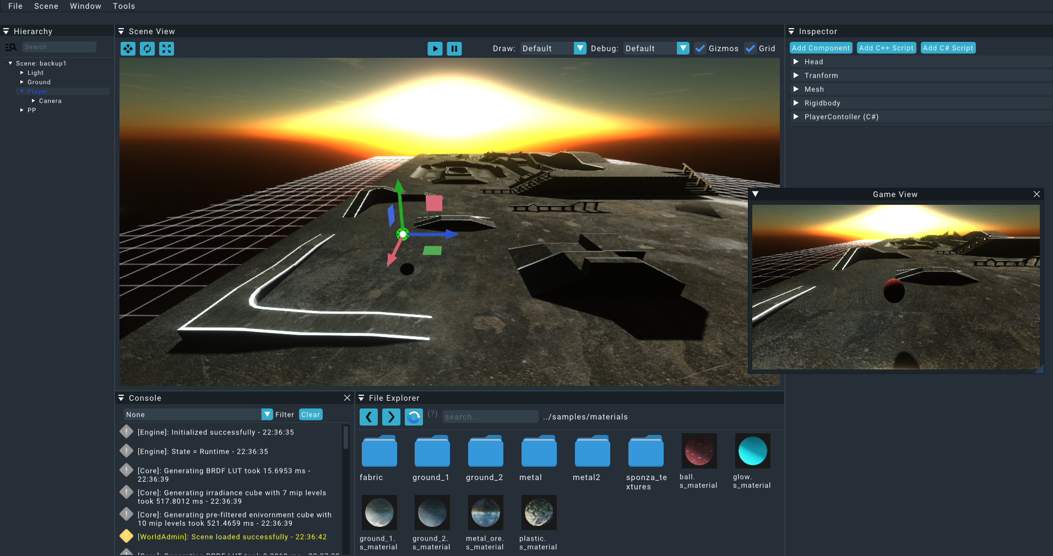The width and height of the screenshot is (1053, 556).
Task: Click the File Explorer help (?) icon
Action: point(432,414)
